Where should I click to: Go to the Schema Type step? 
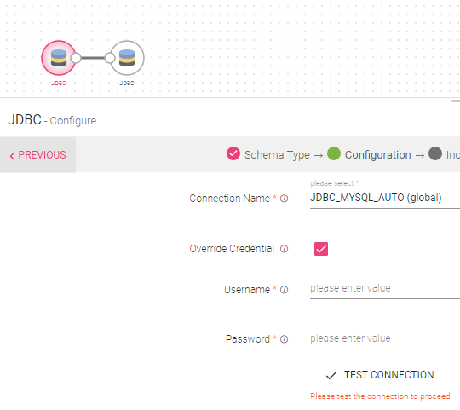pyautogui.click(x=277, y=154)
